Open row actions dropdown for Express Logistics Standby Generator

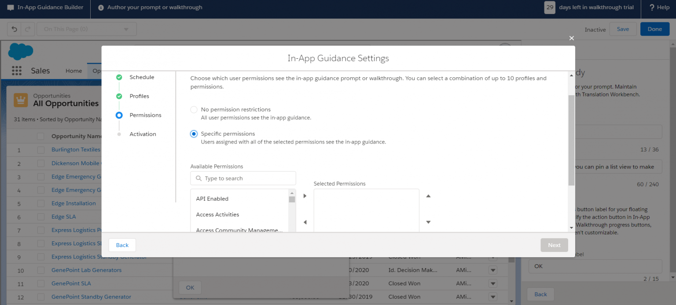click(x=493, y=258)
